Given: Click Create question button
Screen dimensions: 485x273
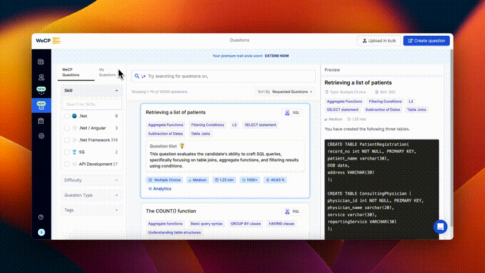Looking at the screenshot, I should tap(426, 41).
